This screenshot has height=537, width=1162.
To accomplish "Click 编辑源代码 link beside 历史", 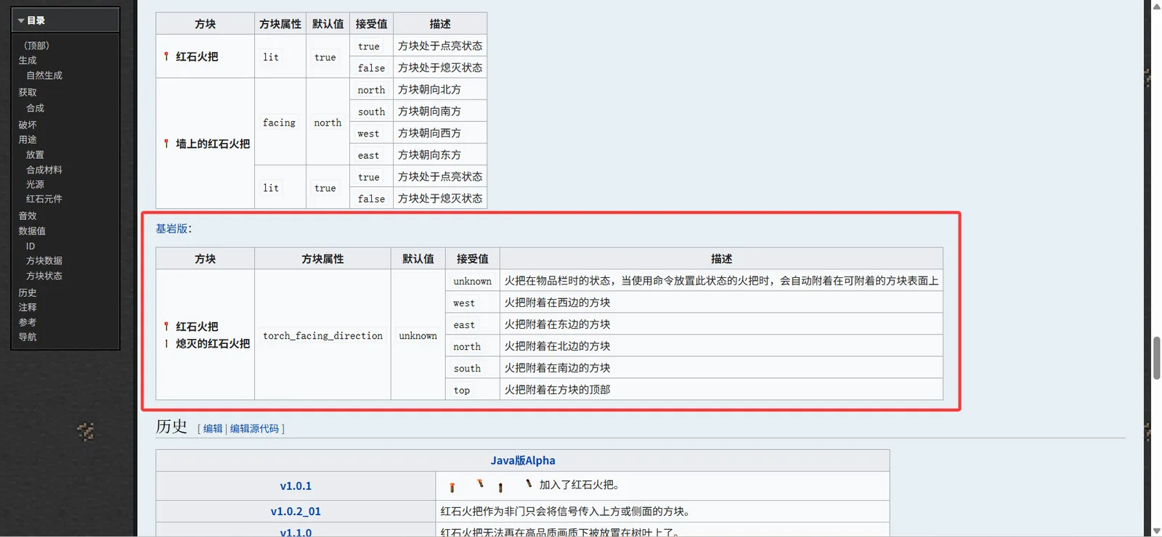I will click(254, 429).
